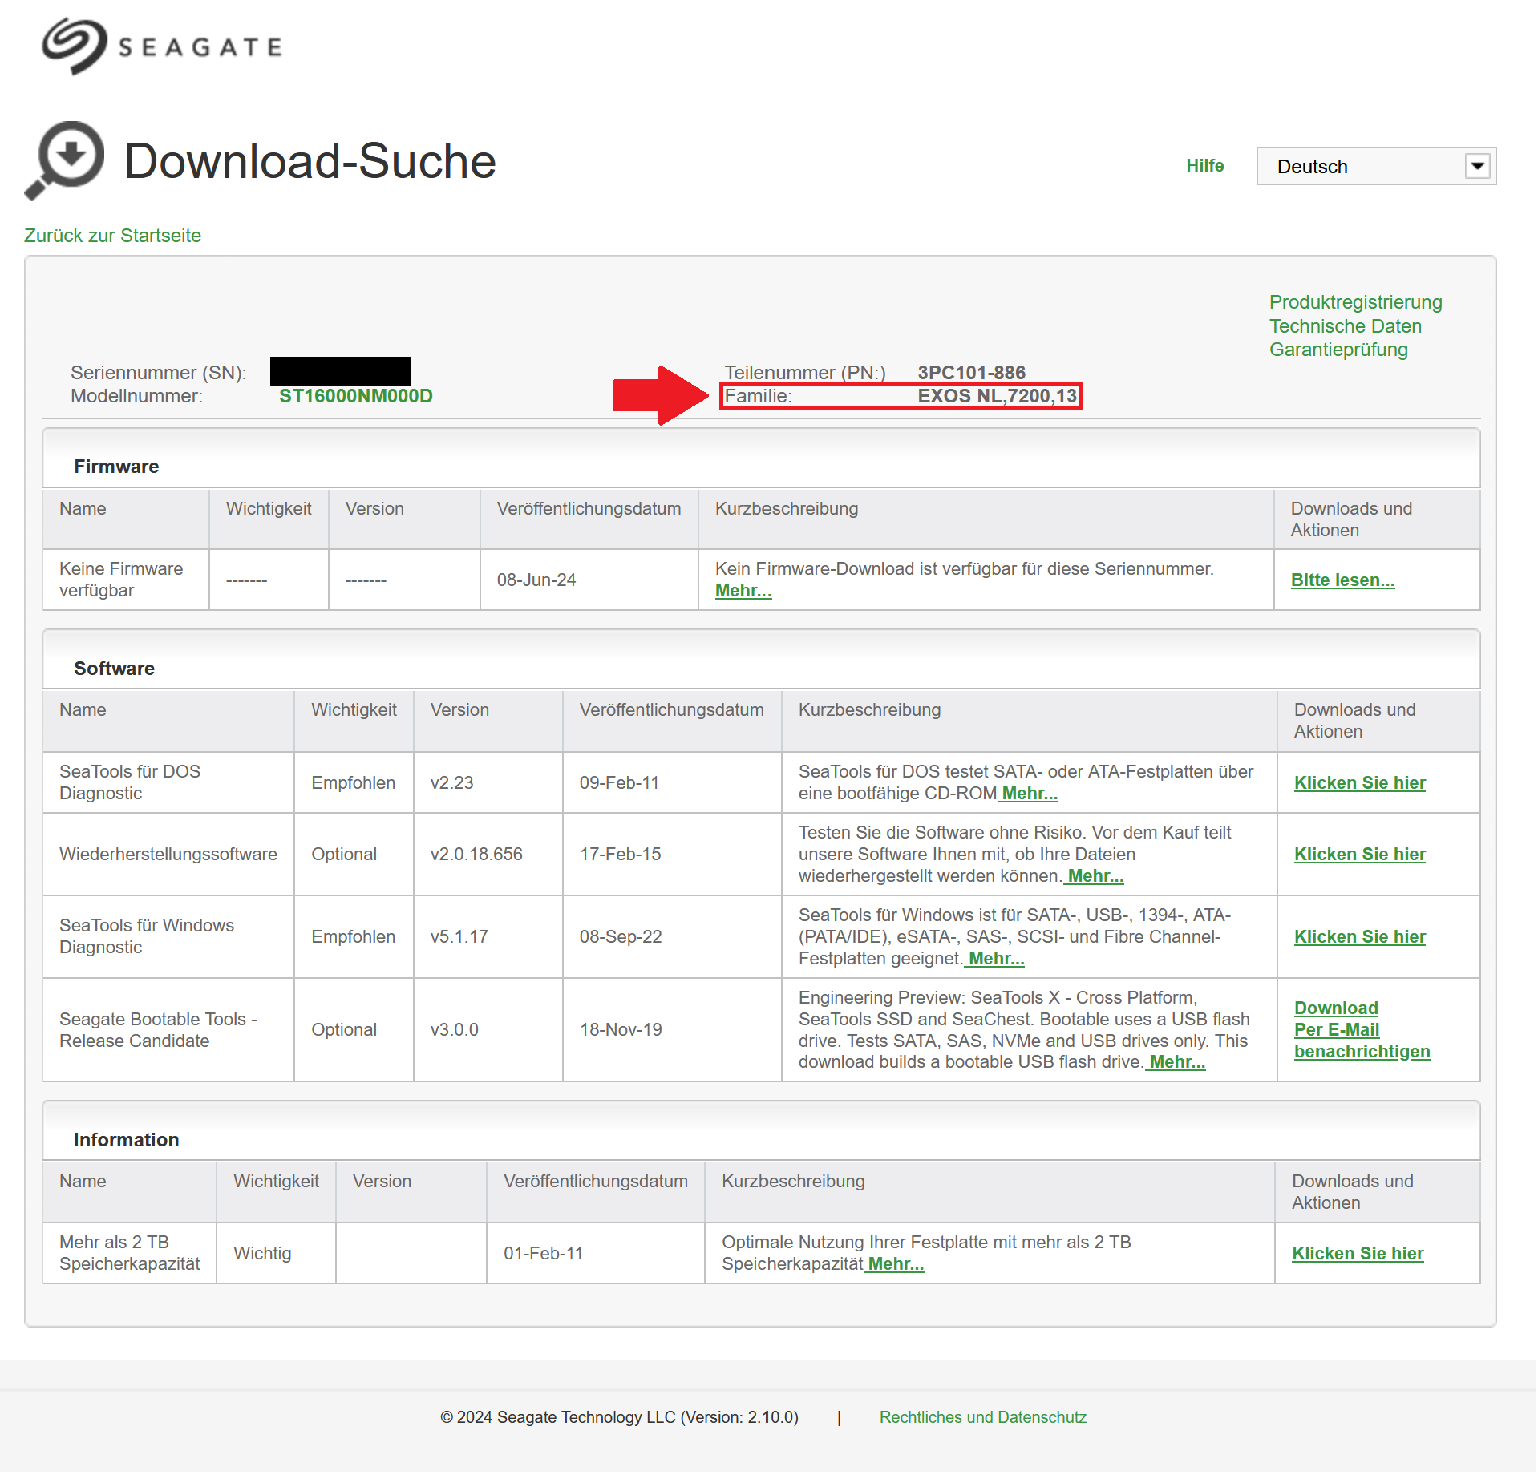The width and height of the screenshot is (1538, 1475).
Task: Expand Mehr... under the firmware description
Action: tap(743, 591)
